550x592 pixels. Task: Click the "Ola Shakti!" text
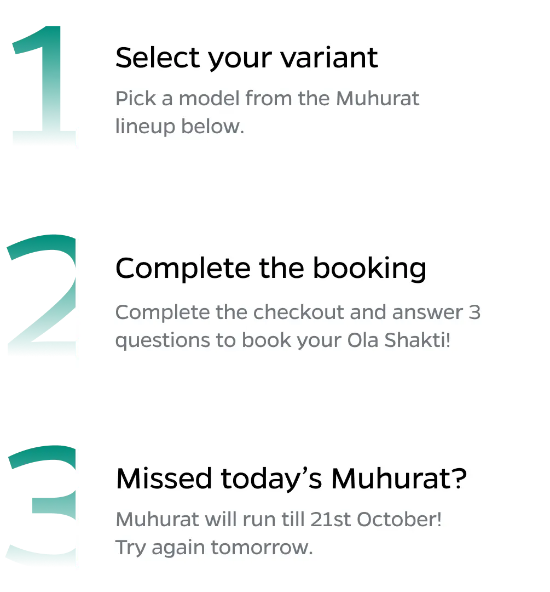tap(399, 340)
